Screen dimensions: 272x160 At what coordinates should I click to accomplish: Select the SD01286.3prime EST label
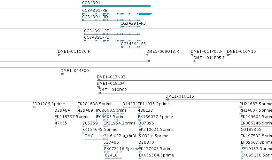(49, 104)
